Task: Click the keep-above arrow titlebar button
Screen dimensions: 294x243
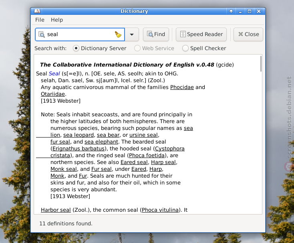Action: 231,11
